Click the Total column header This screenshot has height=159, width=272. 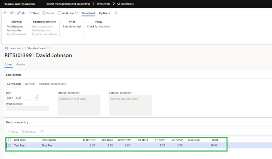(215, 140)
